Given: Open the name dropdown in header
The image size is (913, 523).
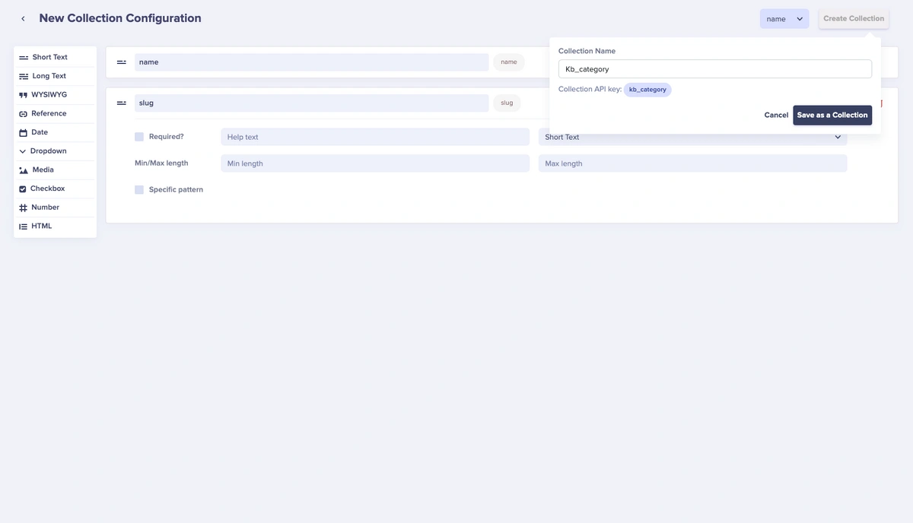Looking at the screenshot, I should click(x=784, y=19).
